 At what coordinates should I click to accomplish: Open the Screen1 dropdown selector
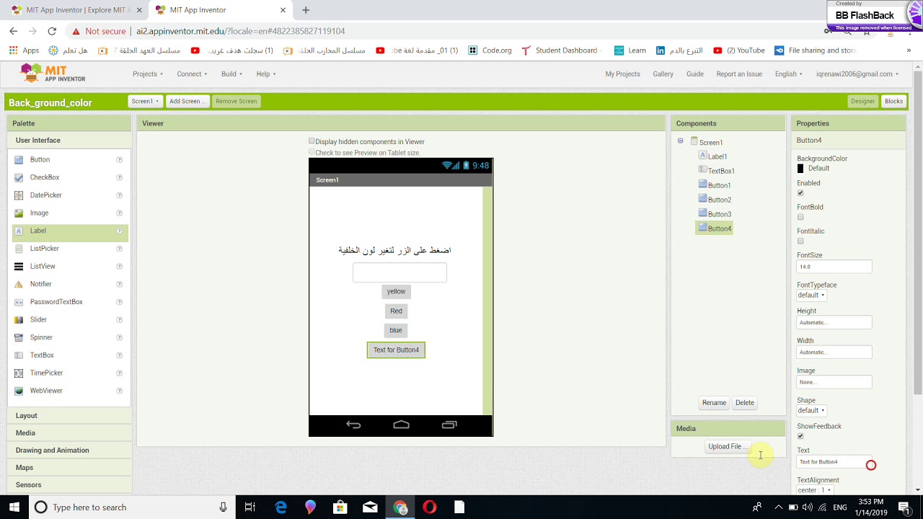pyautogui.click(x=145, y=101)
